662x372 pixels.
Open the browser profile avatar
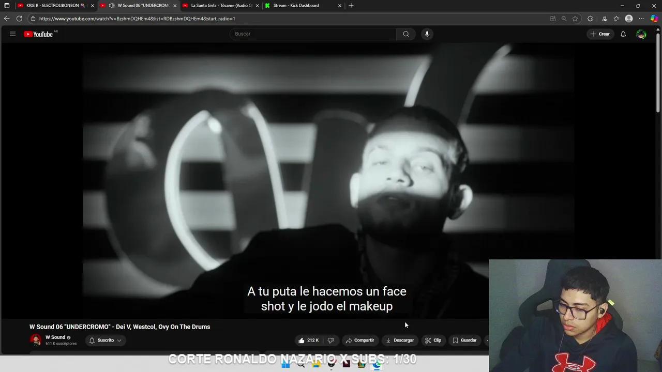tap(629, 19)
